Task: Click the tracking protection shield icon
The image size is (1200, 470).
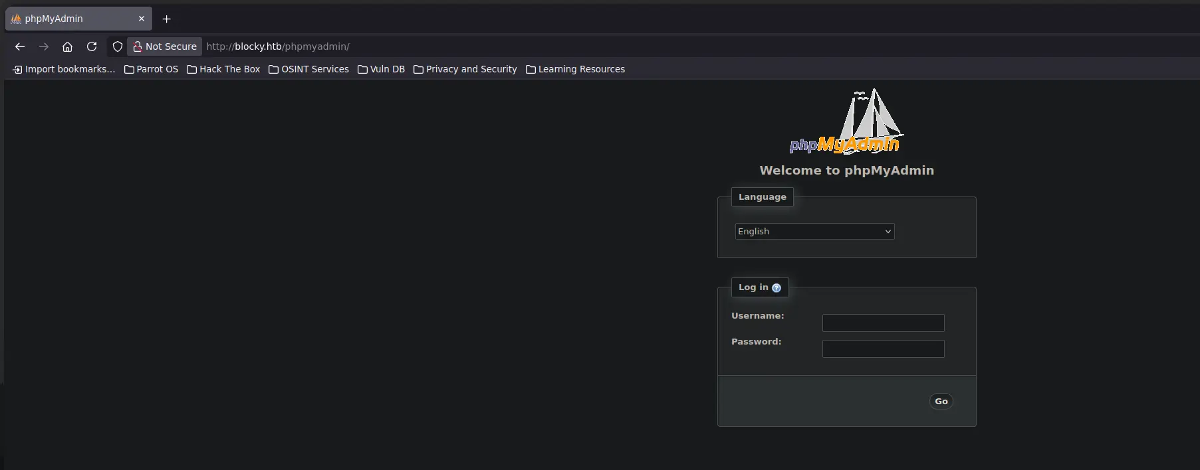Action: (118, 46)
